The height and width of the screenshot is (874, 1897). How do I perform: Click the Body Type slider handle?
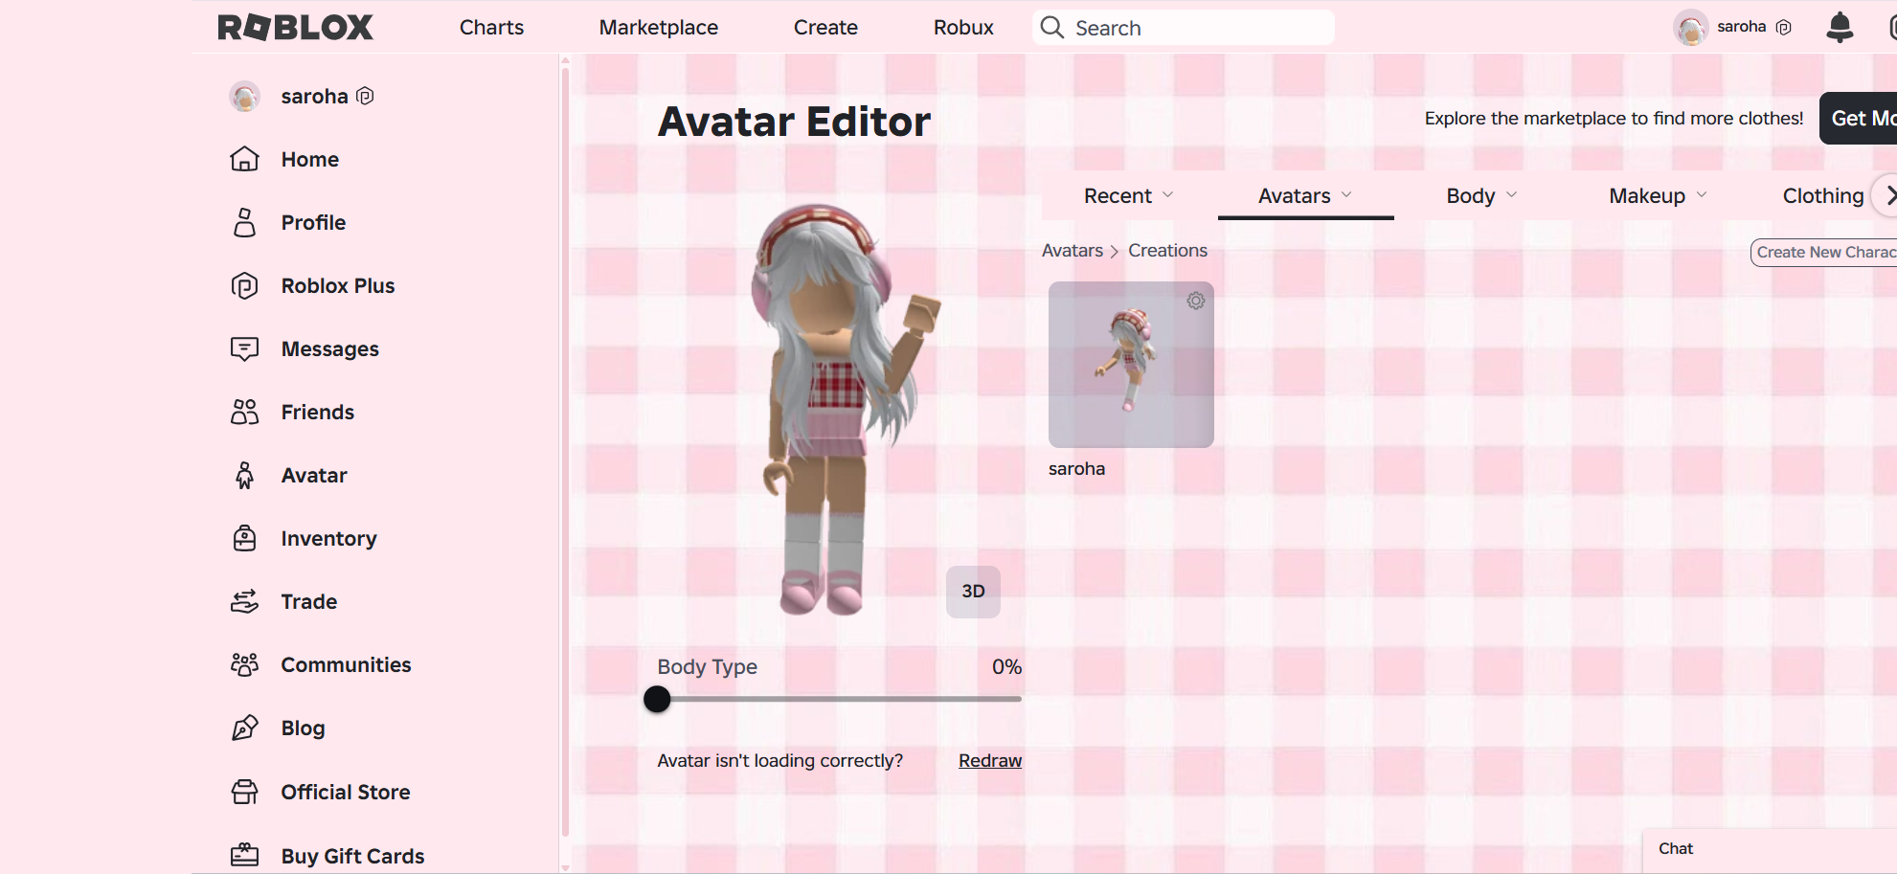pyautogui.click(x=657, y=699)
